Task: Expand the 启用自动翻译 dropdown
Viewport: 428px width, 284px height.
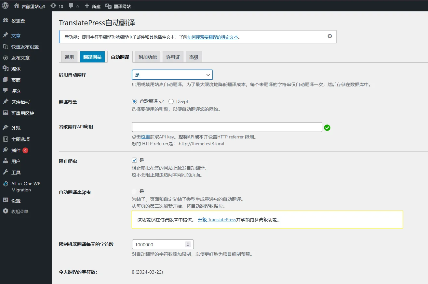Action: [172, 75]
